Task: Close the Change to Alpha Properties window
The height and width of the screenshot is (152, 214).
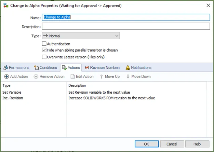Action: (x=208, y=5)
